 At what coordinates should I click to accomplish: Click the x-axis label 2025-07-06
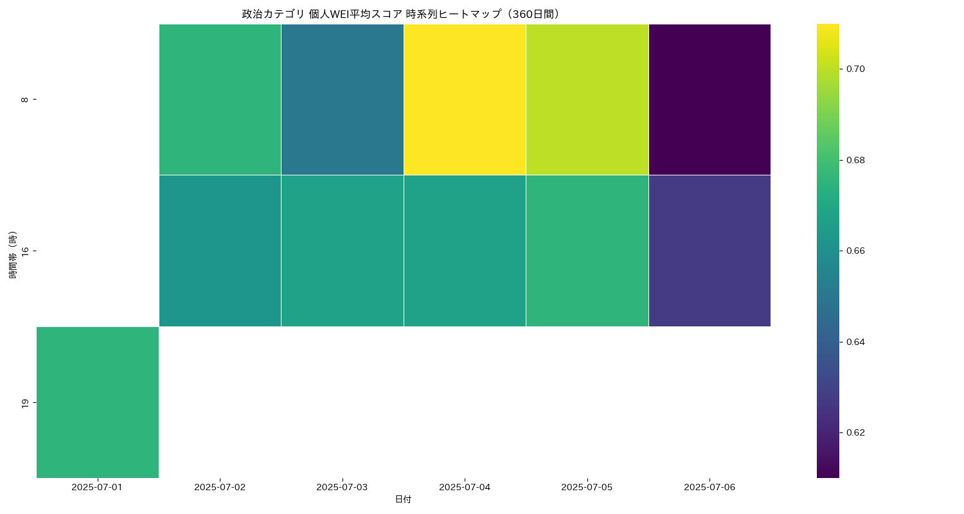click(710, 487)
